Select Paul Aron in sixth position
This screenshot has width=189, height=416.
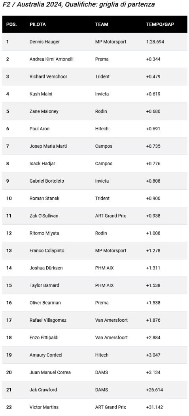[40, 129]
